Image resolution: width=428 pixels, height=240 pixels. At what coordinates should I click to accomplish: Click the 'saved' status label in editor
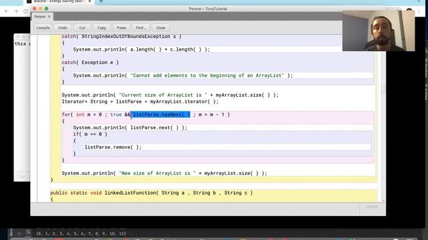coord(372,207)
